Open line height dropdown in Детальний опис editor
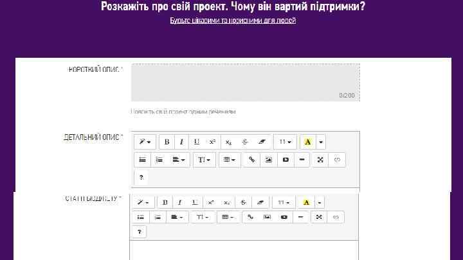This screenshot has width=463, height=260. tap(204, 160)
